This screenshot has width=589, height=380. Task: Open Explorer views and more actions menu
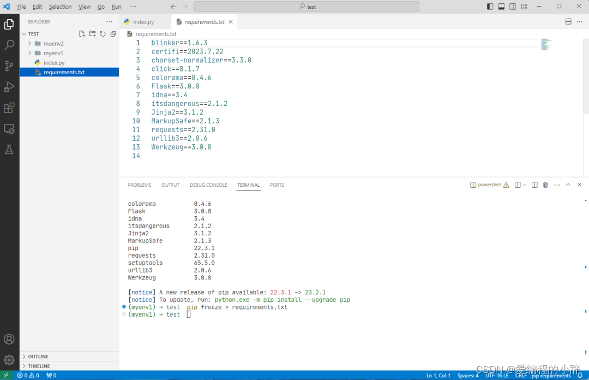pyautogui.click(x=109, y=22)
